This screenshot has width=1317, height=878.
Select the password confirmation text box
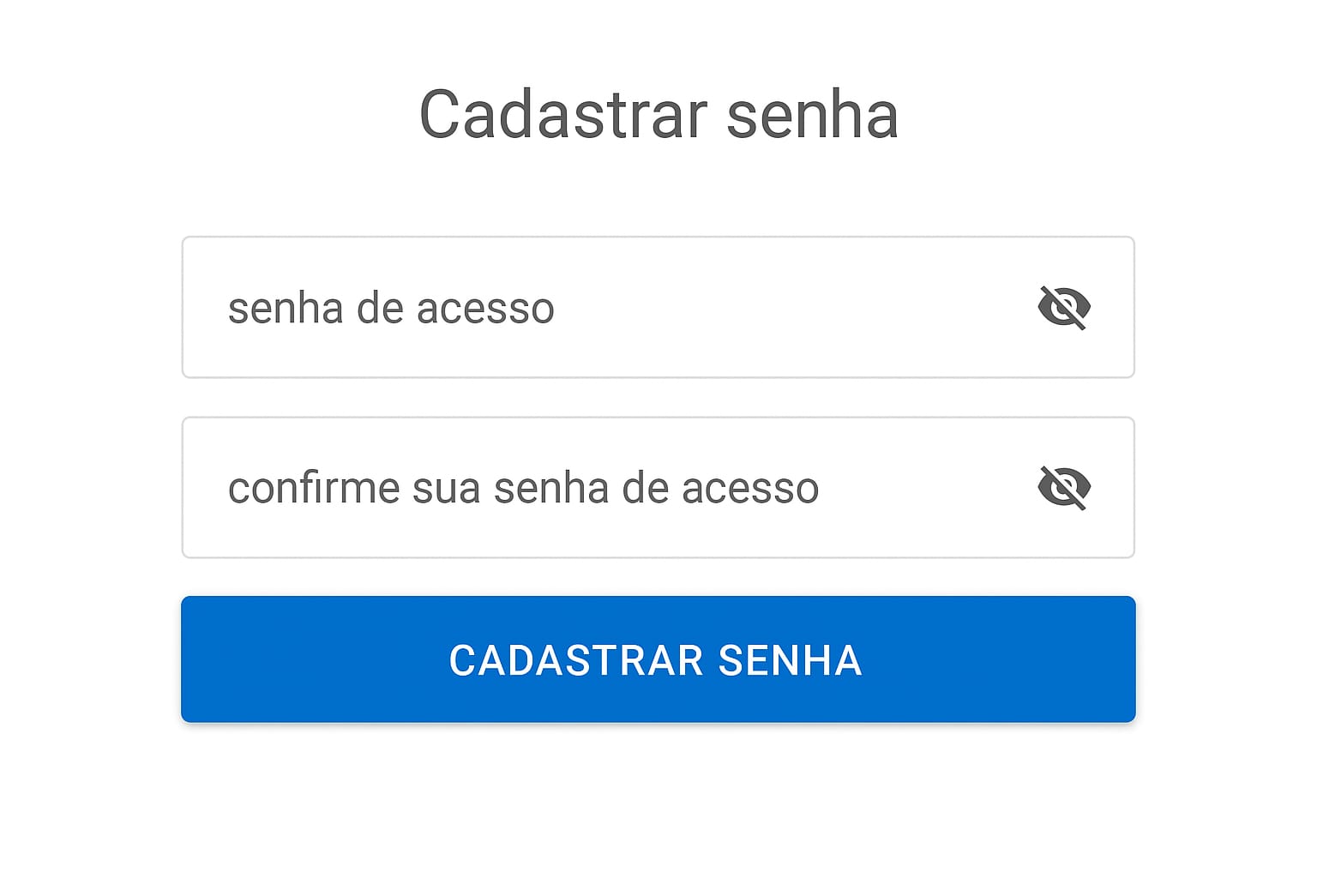pyautogui.click(x=600, y=487)
